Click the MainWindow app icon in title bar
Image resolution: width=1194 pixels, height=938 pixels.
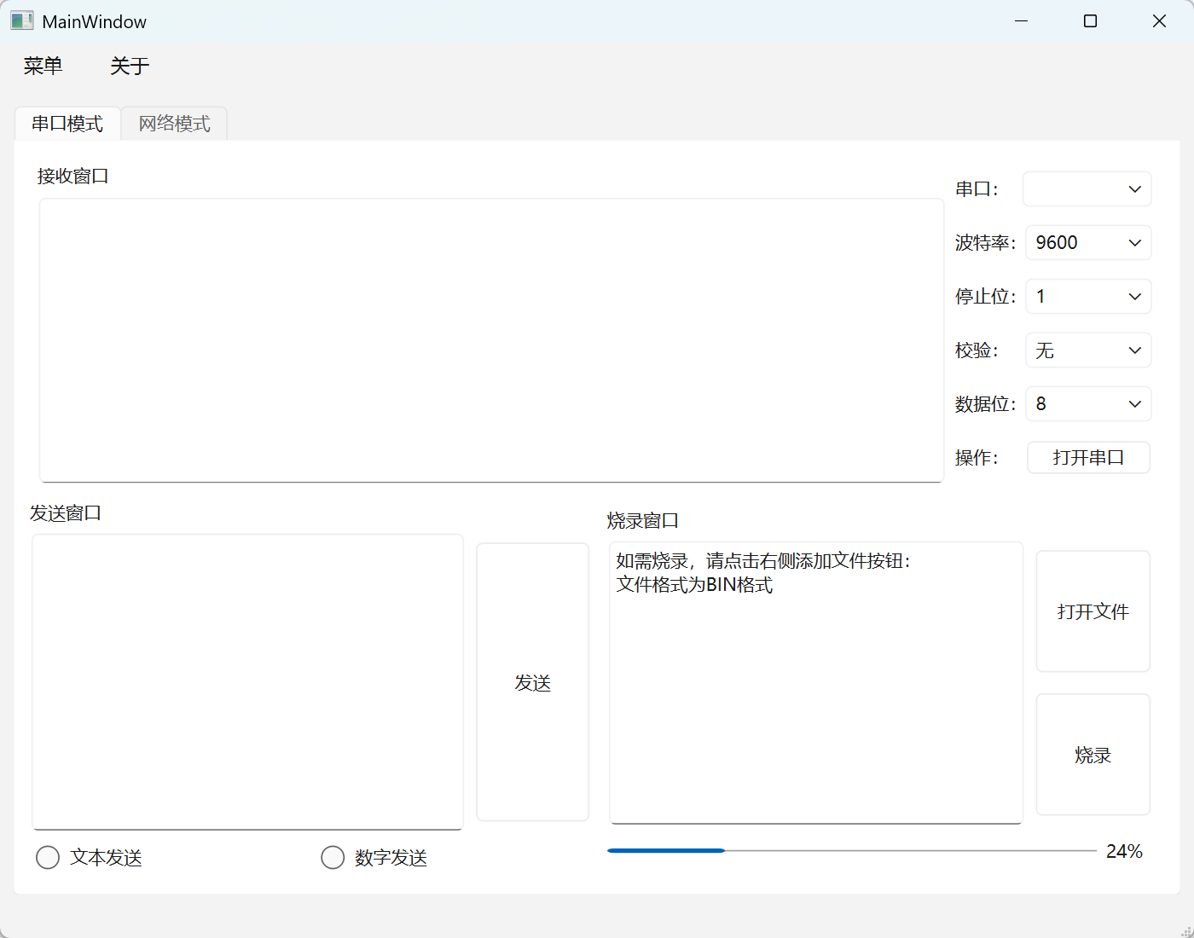(x=22, y=21)
